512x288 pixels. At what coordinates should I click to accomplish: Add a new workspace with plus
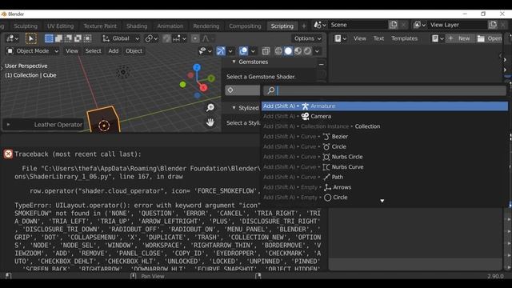tap(304, 26)
